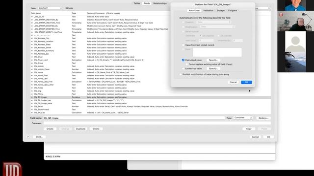Tick the Creation auto-enter checkbox
314x176 pixels.
pyautogui.click(x=183, y=22)
